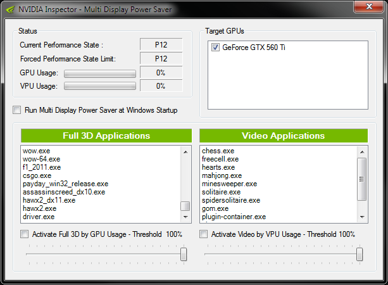Click the Full 3D Applications green header
The height and width of the screenshot is (285, 388).
(106, 136)
